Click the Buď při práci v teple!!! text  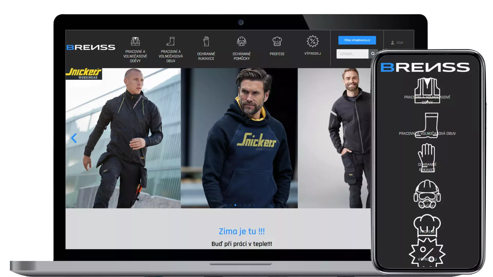(x=242, y=244)
